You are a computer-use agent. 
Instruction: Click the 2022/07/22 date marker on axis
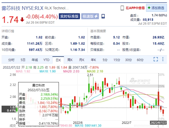pos(158,123)
